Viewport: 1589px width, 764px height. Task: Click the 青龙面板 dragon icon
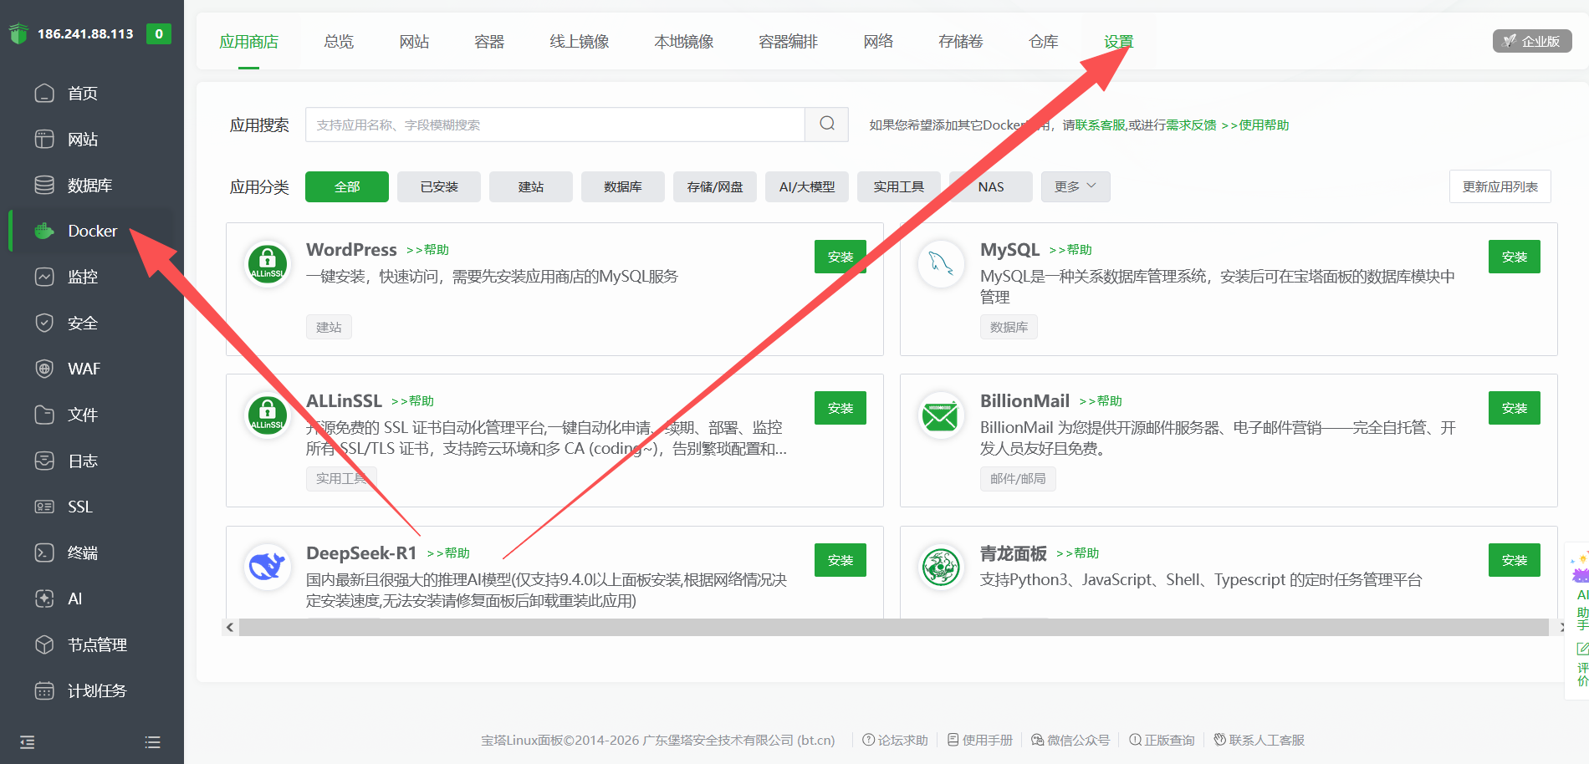(x=941, y=567)
